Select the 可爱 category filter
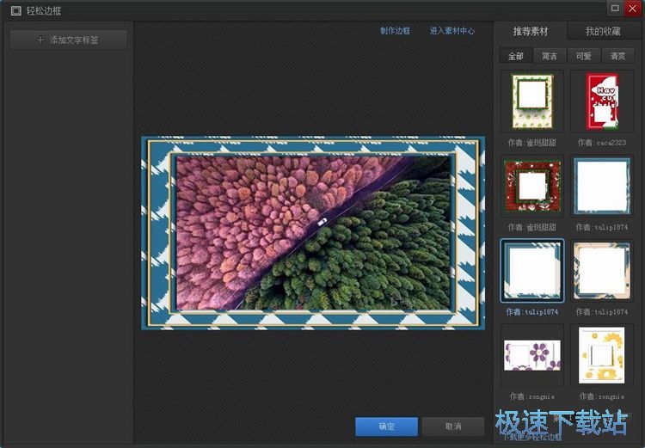645x448 pixels. click(x=584, y=56)
